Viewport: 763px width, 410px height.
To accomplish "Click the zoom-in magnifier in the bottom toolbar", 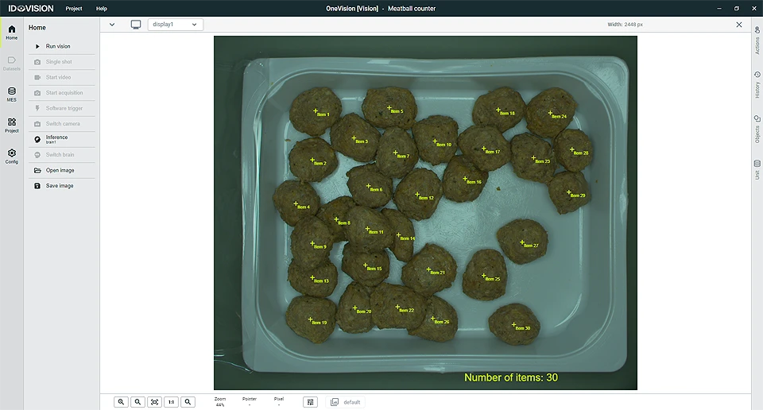I will [x=121, y=402].
